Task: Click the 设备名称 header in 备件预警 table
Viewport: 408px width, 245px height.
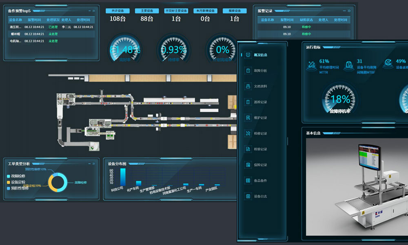Action: coord(16,20)
